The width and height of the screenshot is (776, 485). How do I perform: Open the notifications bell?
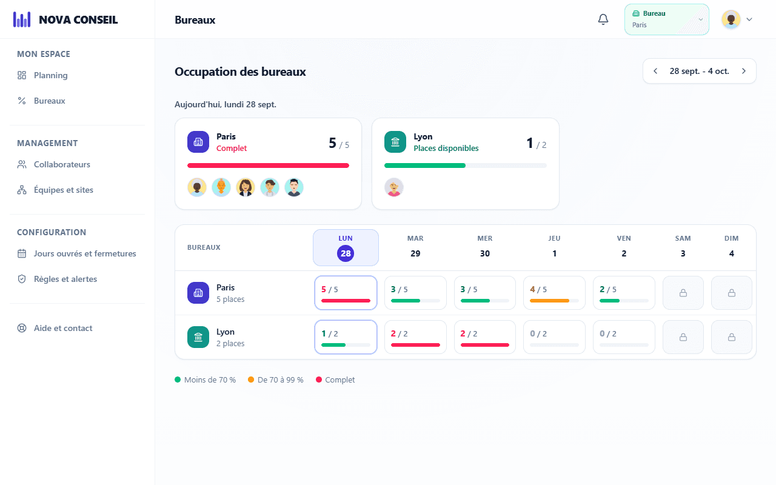pos(603,19)
